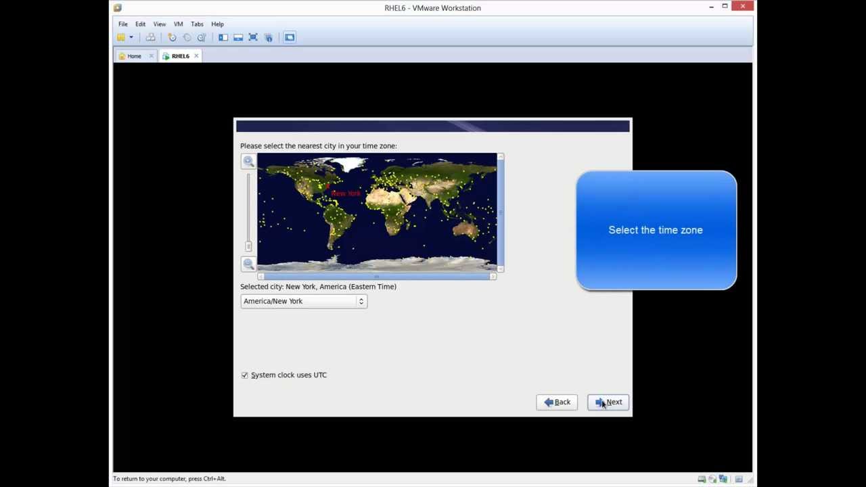Switch to full screen mode
866x487 pixels.
tap(252, 37)
